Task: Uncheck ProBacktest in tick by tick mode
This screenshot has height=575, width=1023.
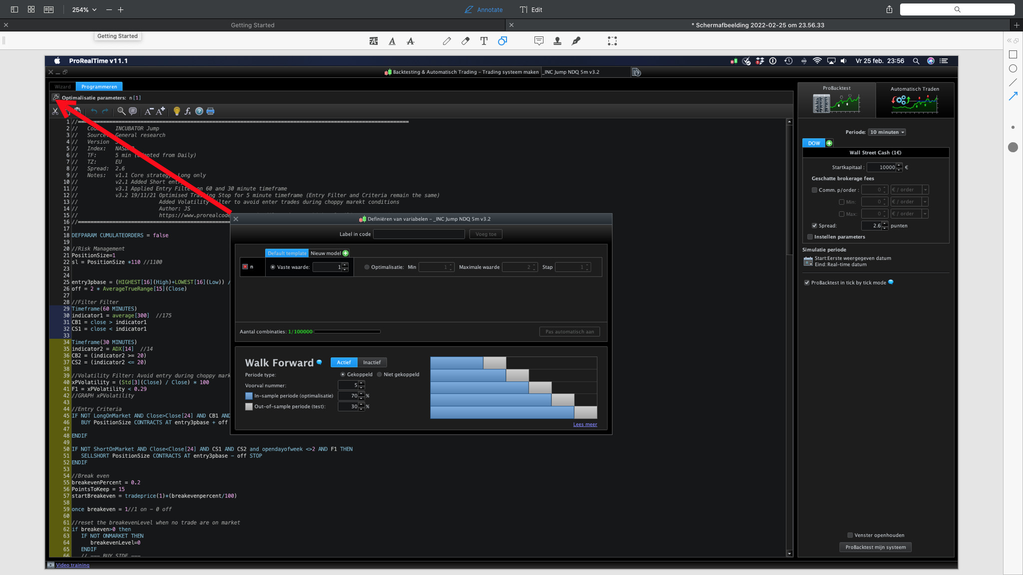Action: [x=807, y=283]
